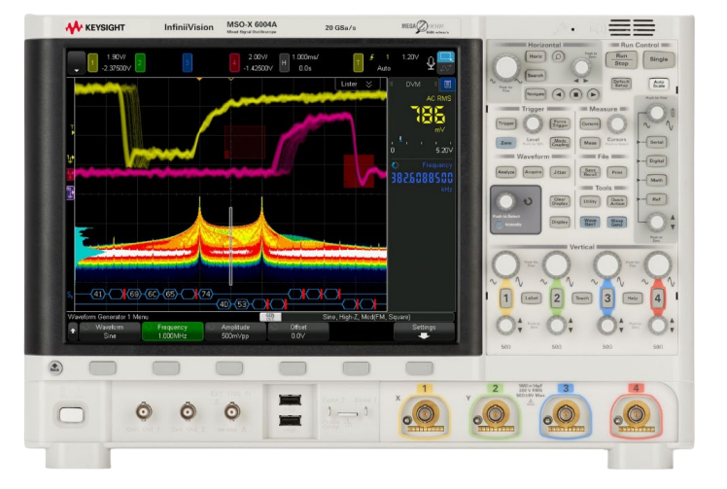The height and width of the screenshot is (489, 727).
Task: Toggle vertical channel 1 yellow button
Action: click(505, 298)
